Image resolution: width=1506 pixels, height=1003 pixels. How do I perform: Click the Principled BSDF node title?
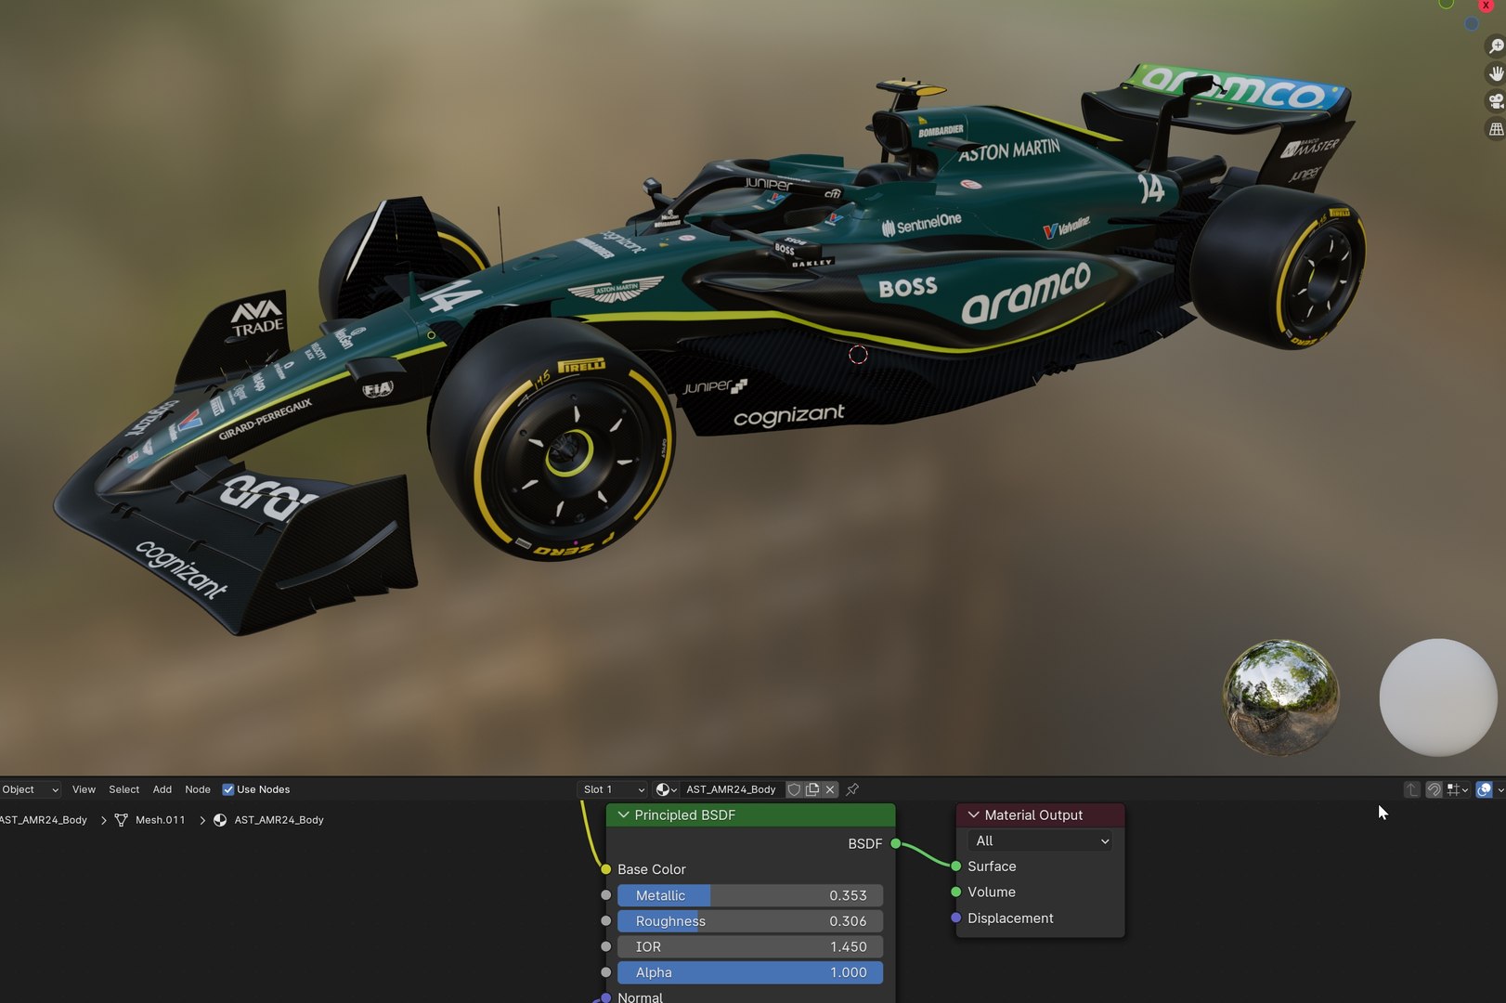(685, 814)
